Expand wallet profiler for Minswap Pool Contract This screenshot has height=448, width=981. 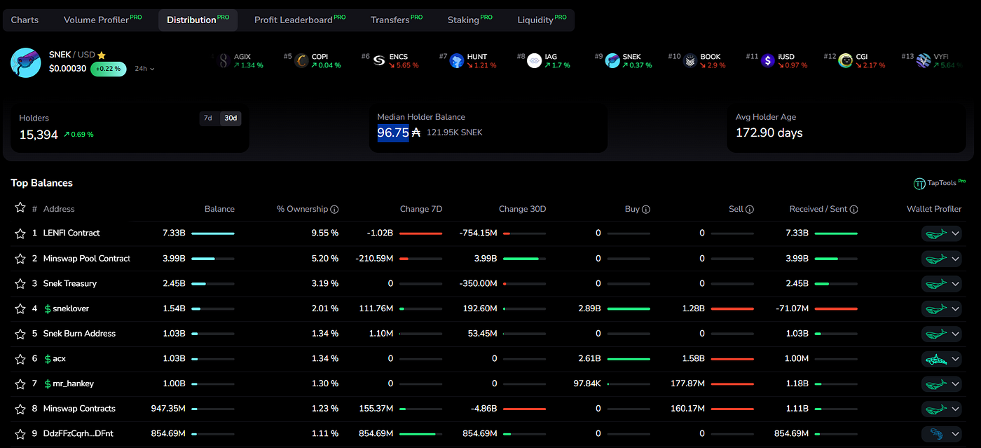[x=955, y=259]
